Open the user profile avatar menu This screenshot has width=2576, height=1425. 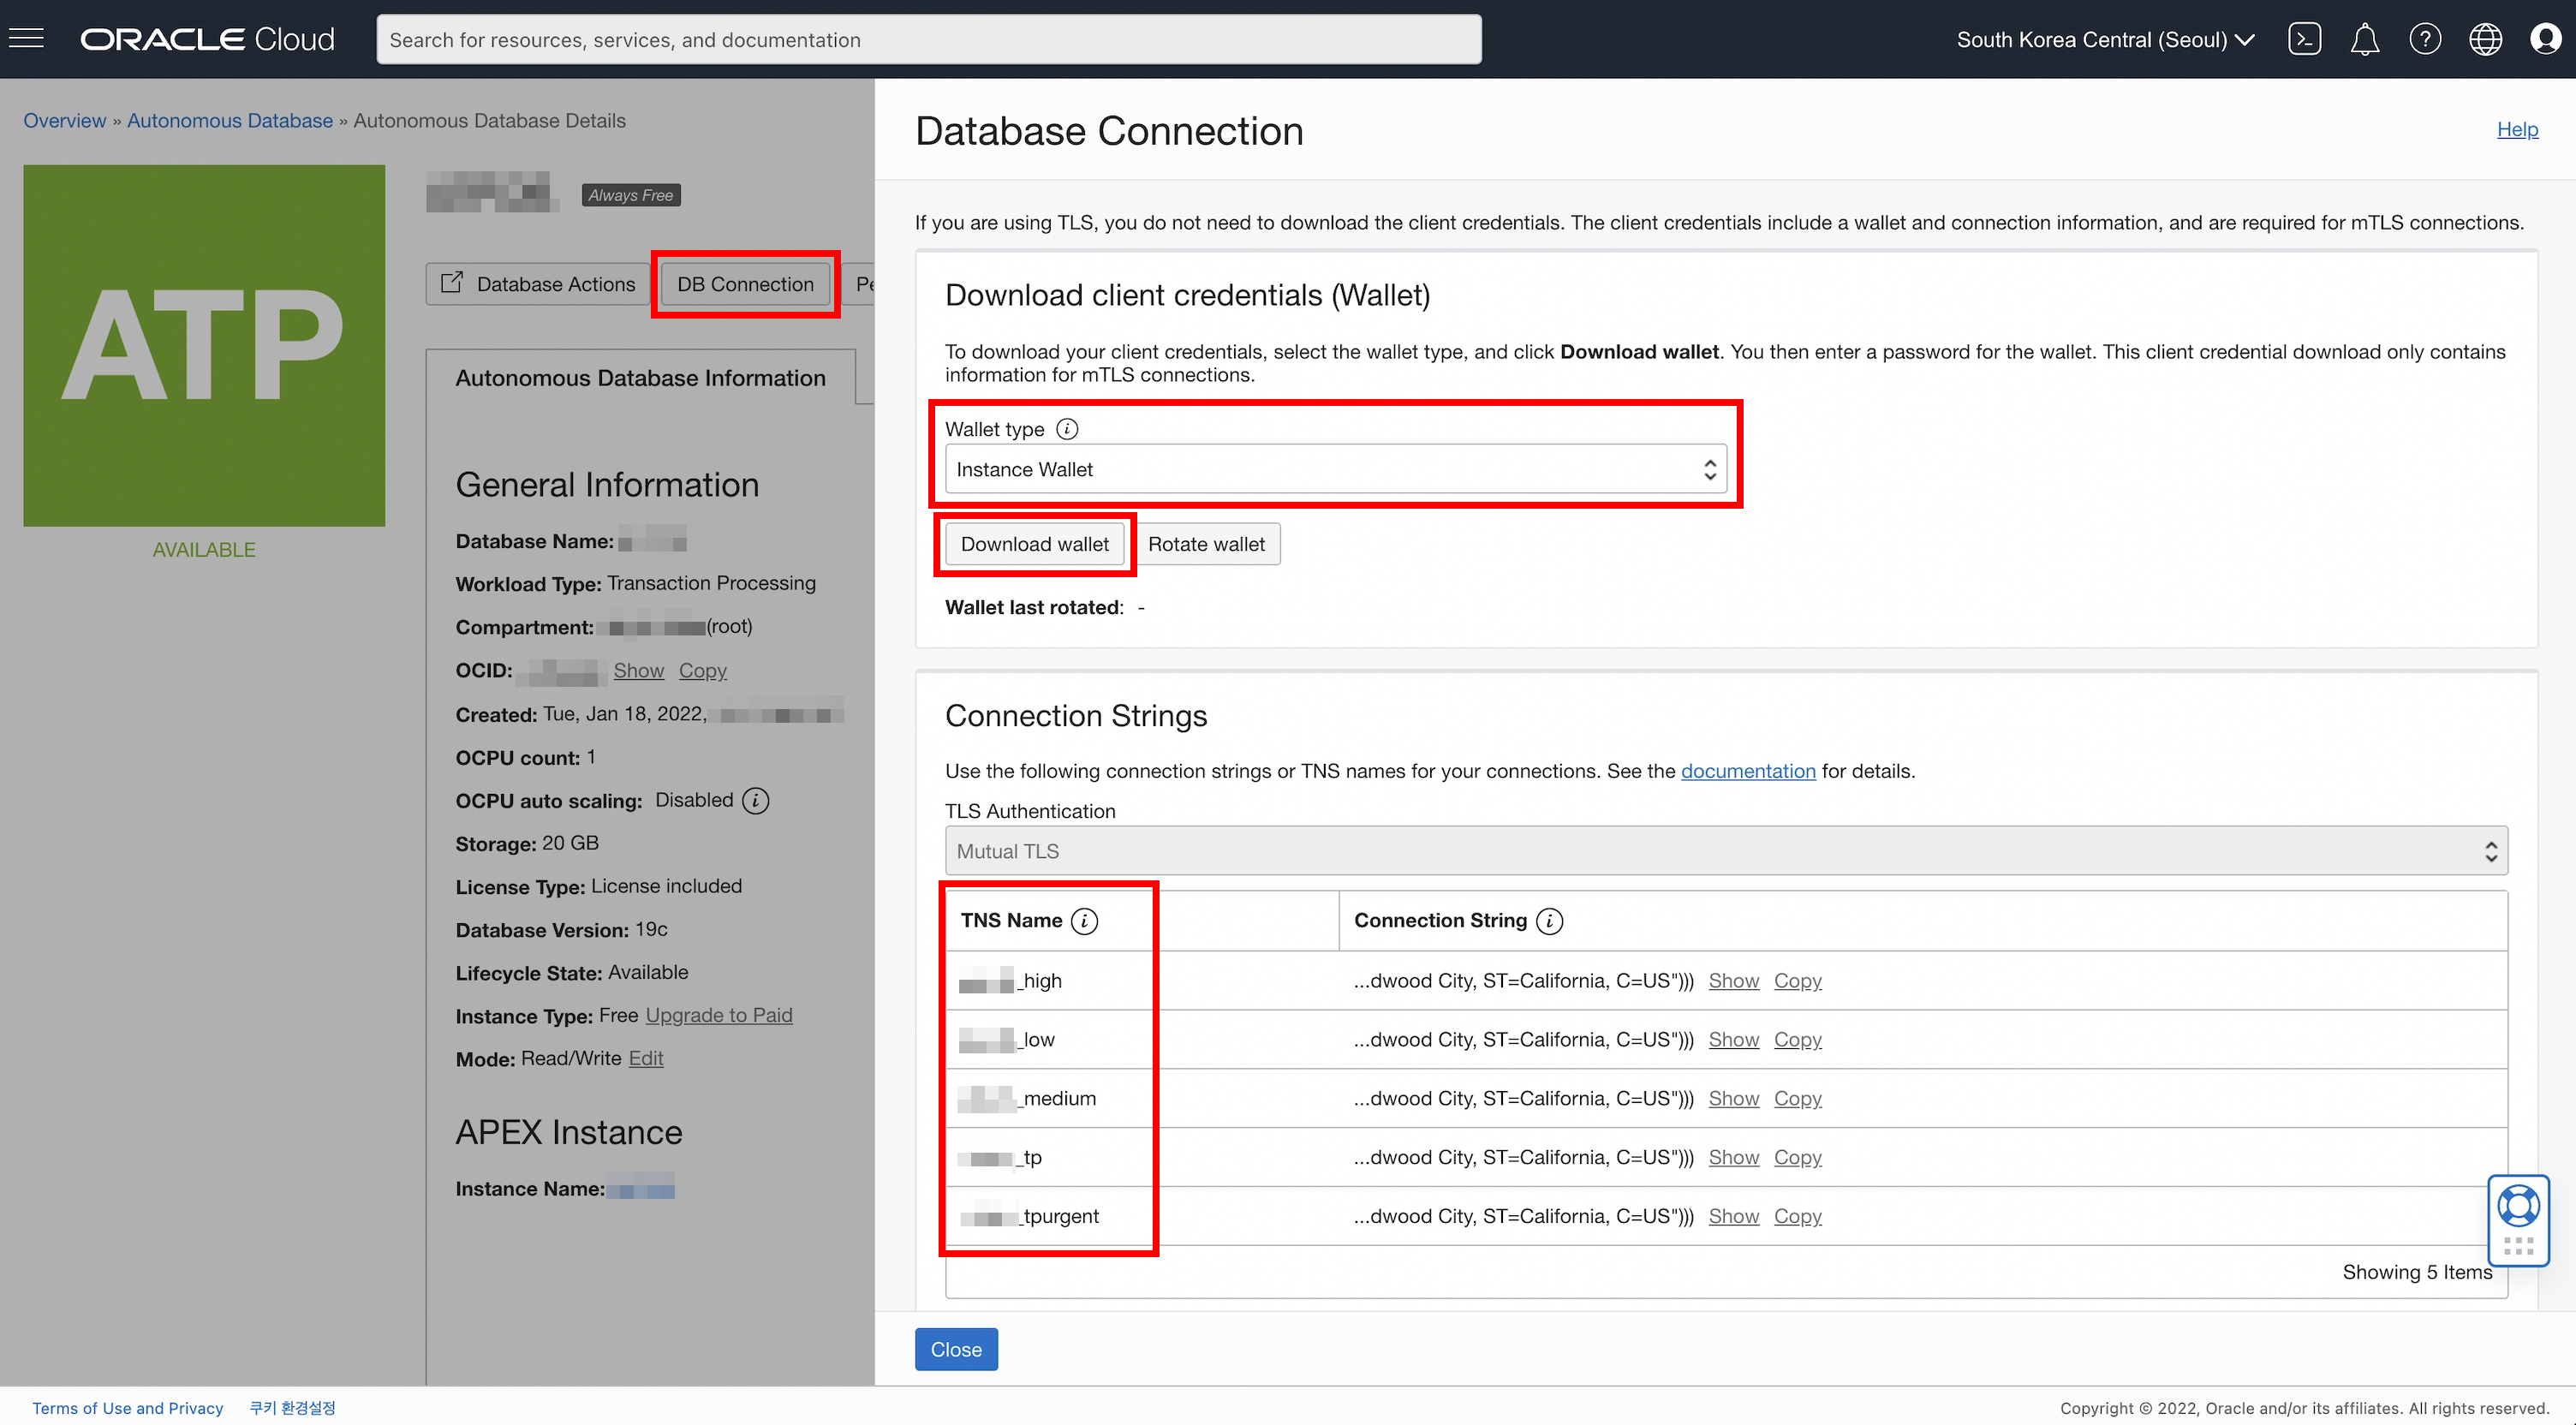coord(2544,39)
